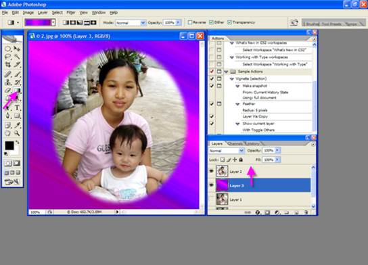Screen dimensions: 368x265
Task: Click the lock all icon in Layers
Action: coord(241,160)
